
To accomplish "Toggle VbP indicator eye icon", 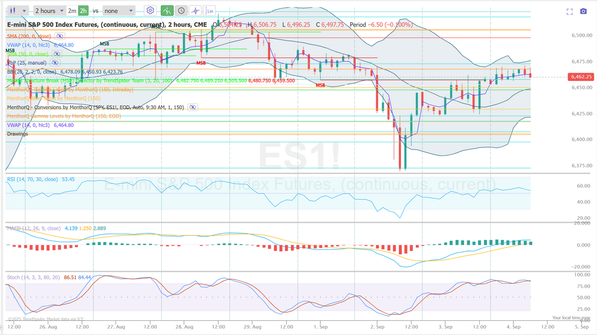I will [x=54, y=63].
